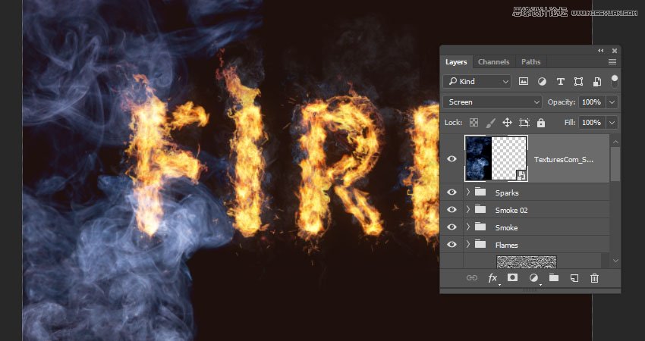This screenshot has height=341, width=645.
Task: Open the Screen blend mode dropdown
Action: 492,102
